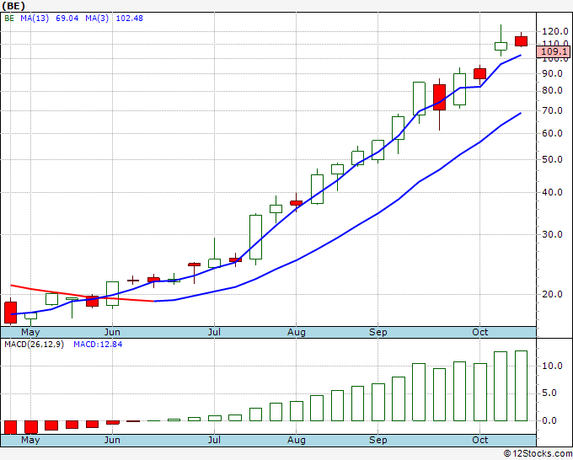Click the red segment of the MA(13) line
Image resolution: width=573 pixels, height=460 pixels.
pos(83,293)
